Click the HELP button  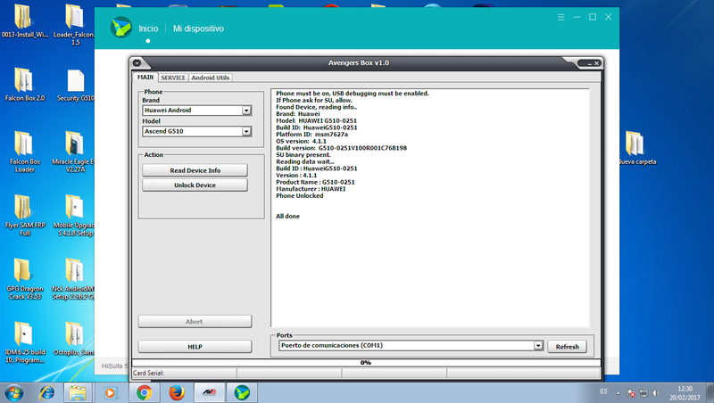coord(195,347)
